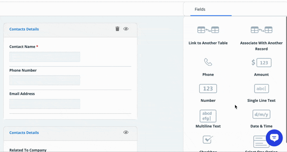Click the Email Address input field

[44, 104]
